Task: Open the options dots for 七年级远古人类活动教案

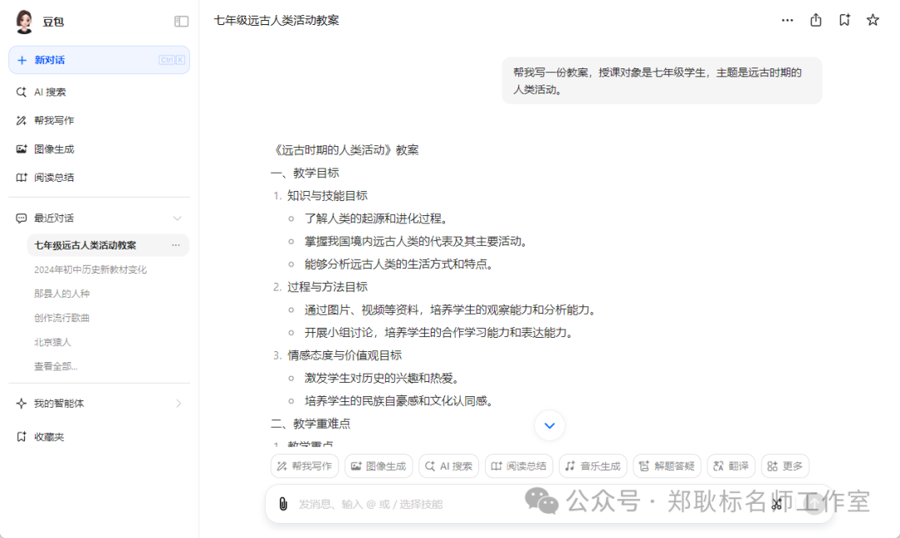Action: pos(176,245)
